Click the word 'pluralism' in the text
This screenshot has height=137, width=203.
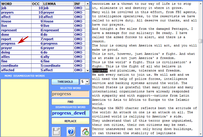(x=126, y=71)
